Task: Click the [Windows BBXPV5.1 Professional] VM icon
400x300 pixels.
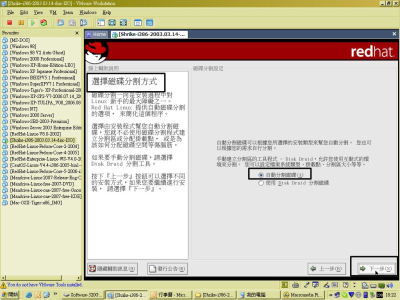Action: coord(5,77)
